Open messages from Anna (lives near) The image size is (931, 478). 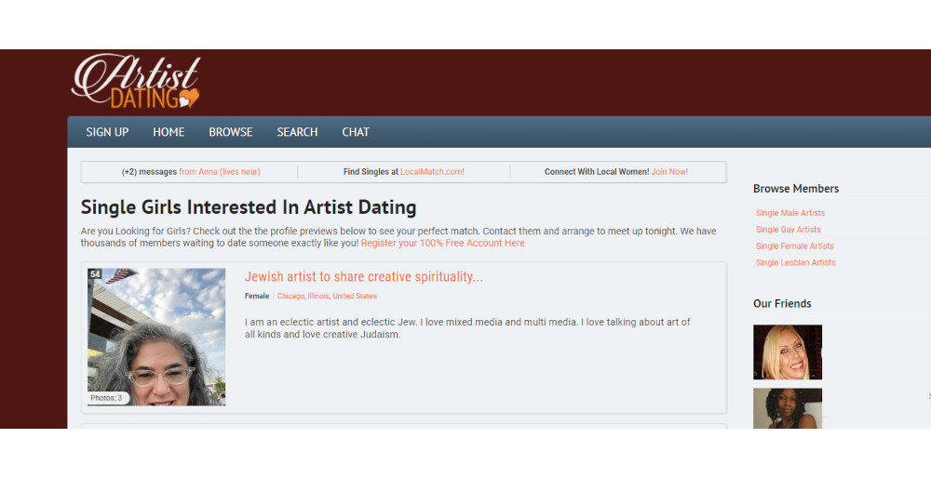coord(219,172)
